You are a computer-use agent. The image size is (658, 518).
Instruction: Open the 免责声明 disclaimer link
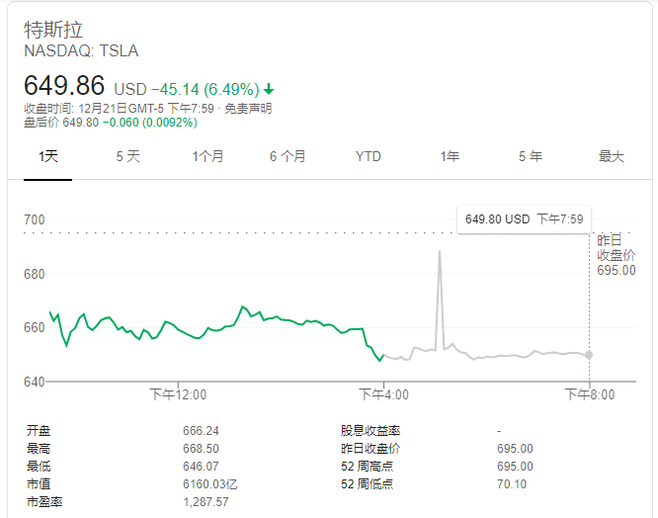pyautogui.click(x=247, y=109)
